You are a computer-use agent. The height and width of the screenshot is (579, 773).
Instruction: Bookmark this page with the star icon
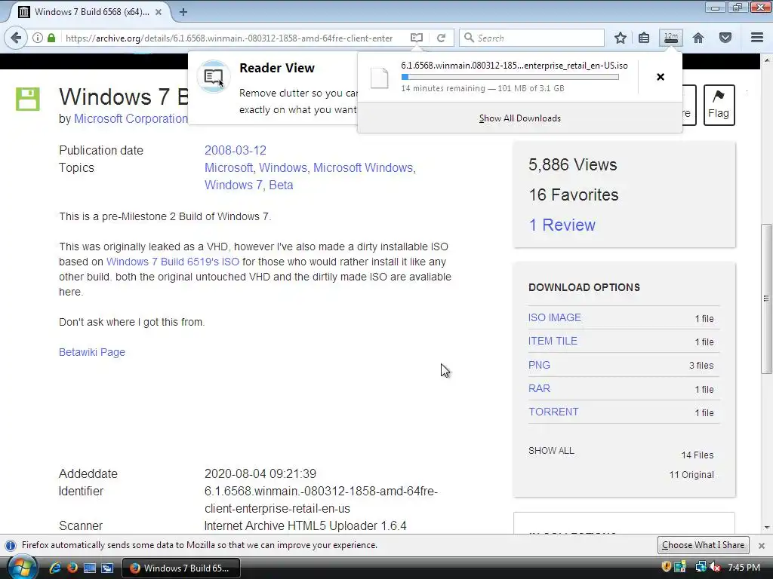(x=621, y=38)
